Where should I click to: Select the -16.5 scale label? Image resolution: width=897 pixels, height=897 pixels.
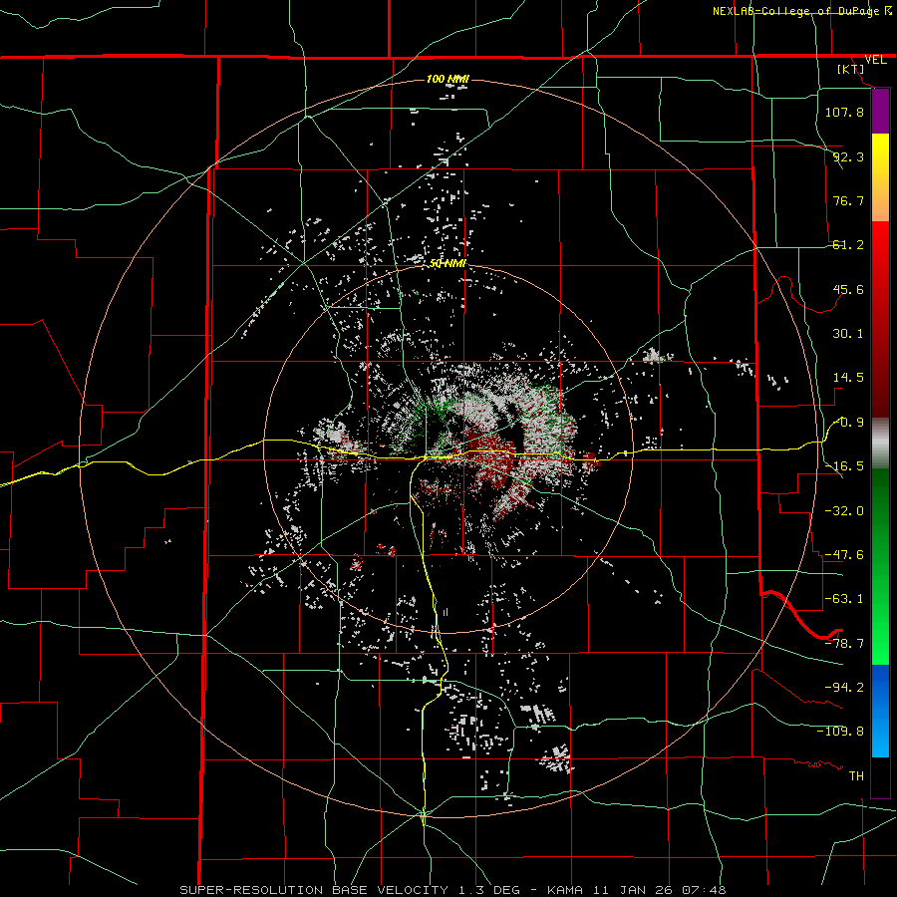[x=844, y=466]
